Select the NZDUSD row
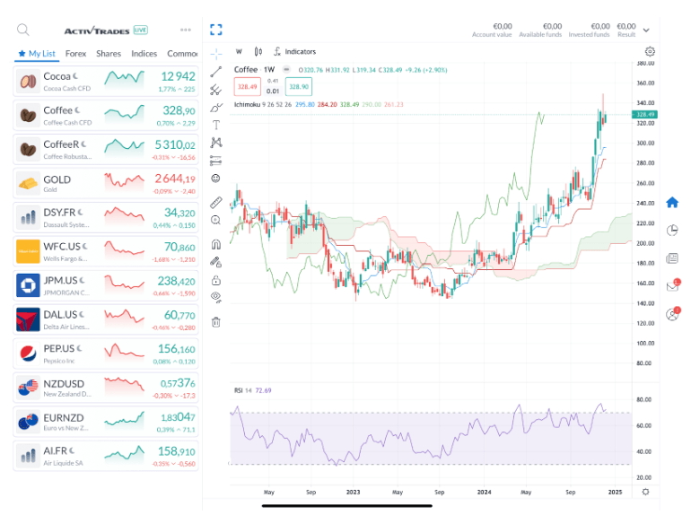Viewport: 691px width, 515px height. (x=106, y=388)
